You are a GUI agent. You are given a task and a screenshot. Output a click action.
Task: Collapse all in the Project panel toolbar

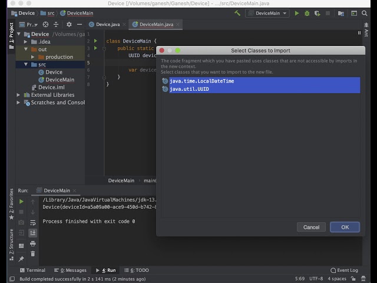56,24
